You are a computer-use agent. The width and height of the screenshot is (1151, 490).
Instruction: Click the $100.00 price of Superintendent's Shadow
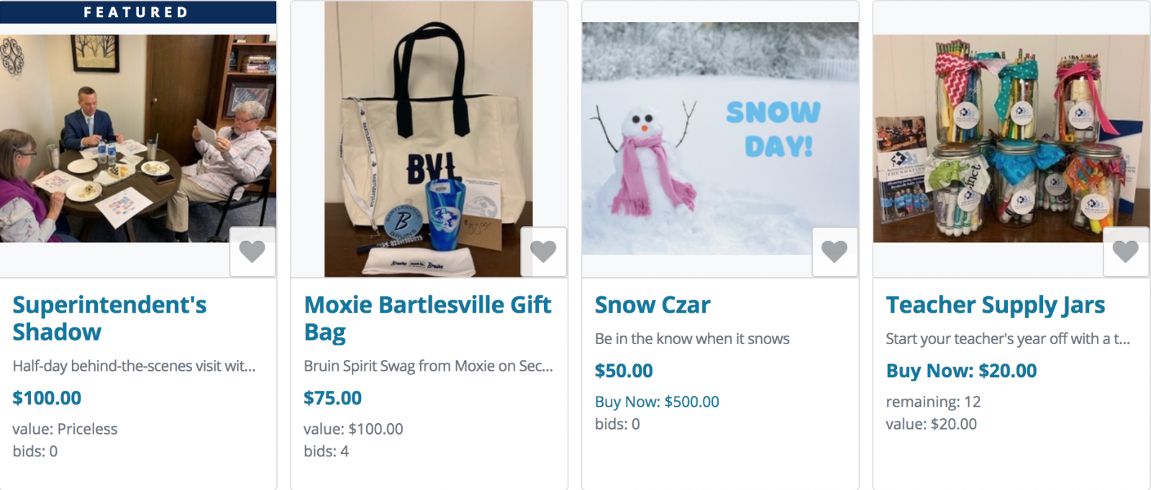point(47,398)
